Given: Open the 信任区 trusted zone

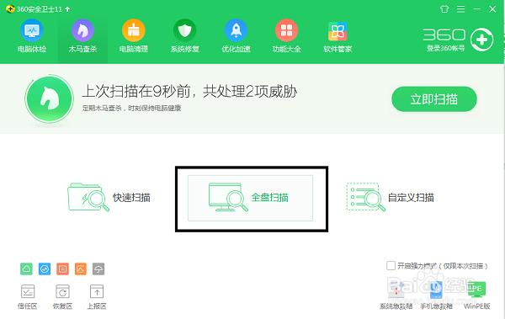Looking at the screenshot, I should tap(28, 297).
